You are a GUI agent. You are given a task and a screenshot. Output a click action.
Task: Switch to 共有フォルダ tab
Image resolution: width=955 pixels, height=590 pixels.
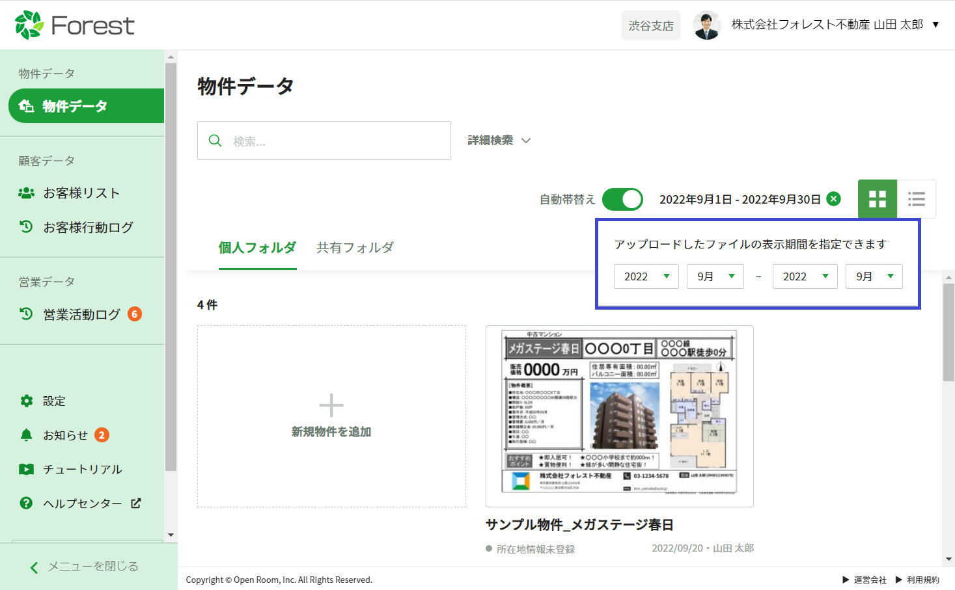point(355,248)
